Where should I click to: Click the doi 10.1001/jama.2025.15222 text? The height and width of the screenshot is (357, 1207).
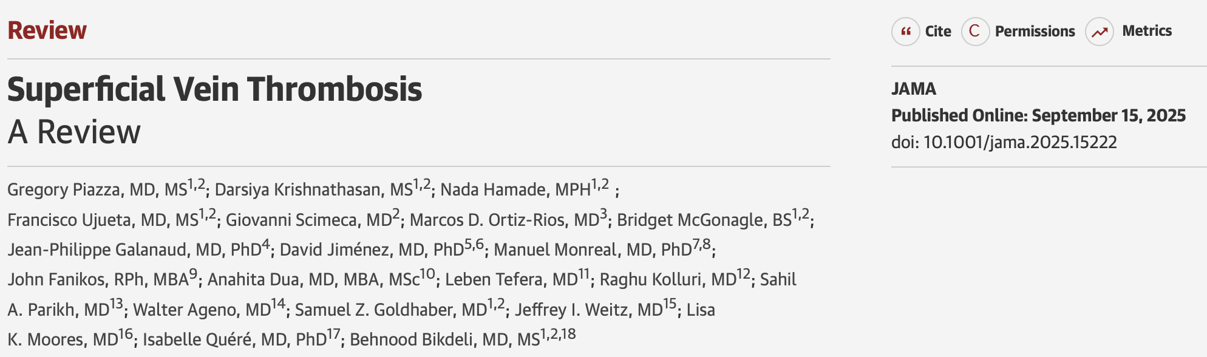[1004, 142]
